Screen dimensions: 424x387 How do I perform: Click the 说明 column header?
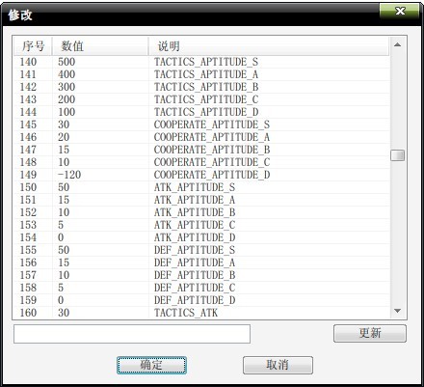(269, 46)
